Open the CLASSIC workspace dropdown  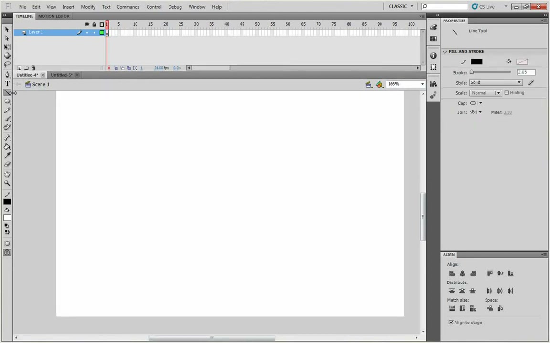(401, 6)
